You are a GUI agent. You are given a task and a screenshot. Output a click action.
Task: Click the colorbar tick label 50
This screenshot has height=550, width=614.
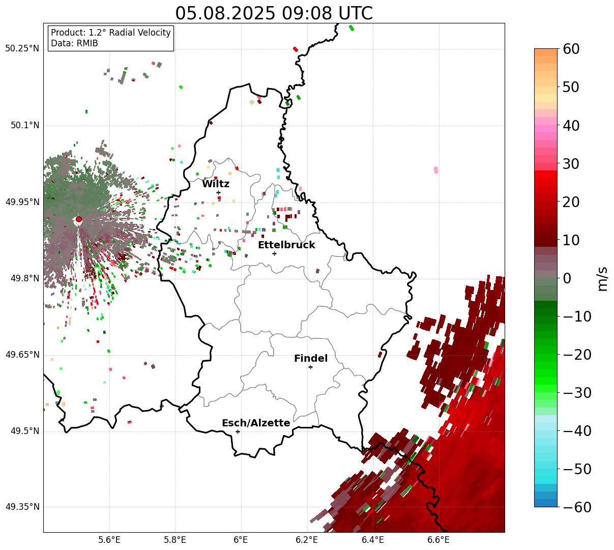[571, 87]
